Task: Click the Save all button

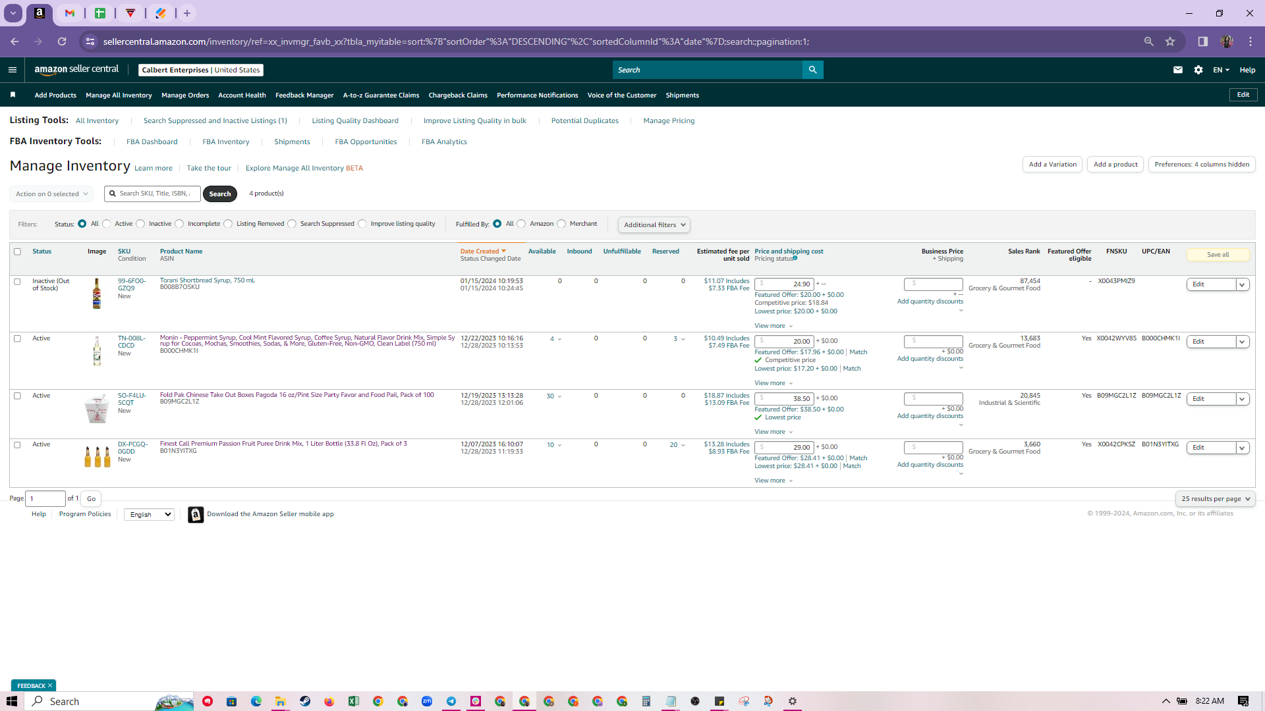Action: coord(1218,255)
